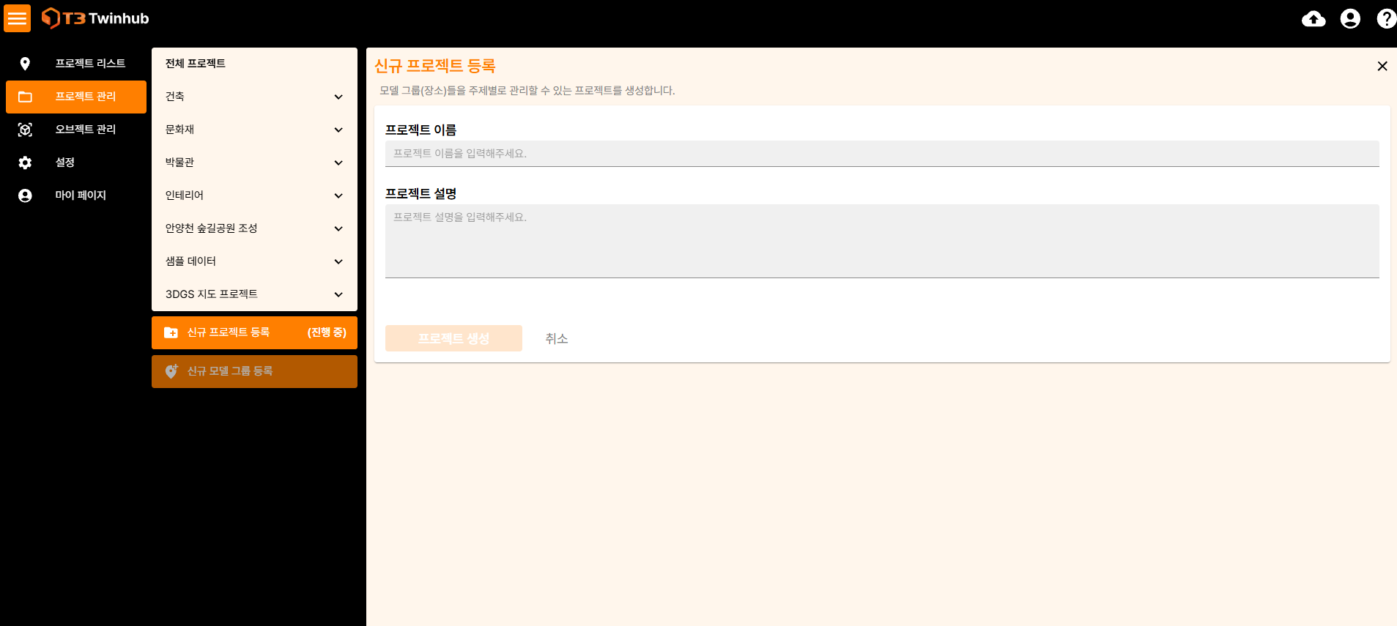Click the 신규 프로젝트 등록 sidebar button
Screen dimensions: 1397x626
(254, 332)
